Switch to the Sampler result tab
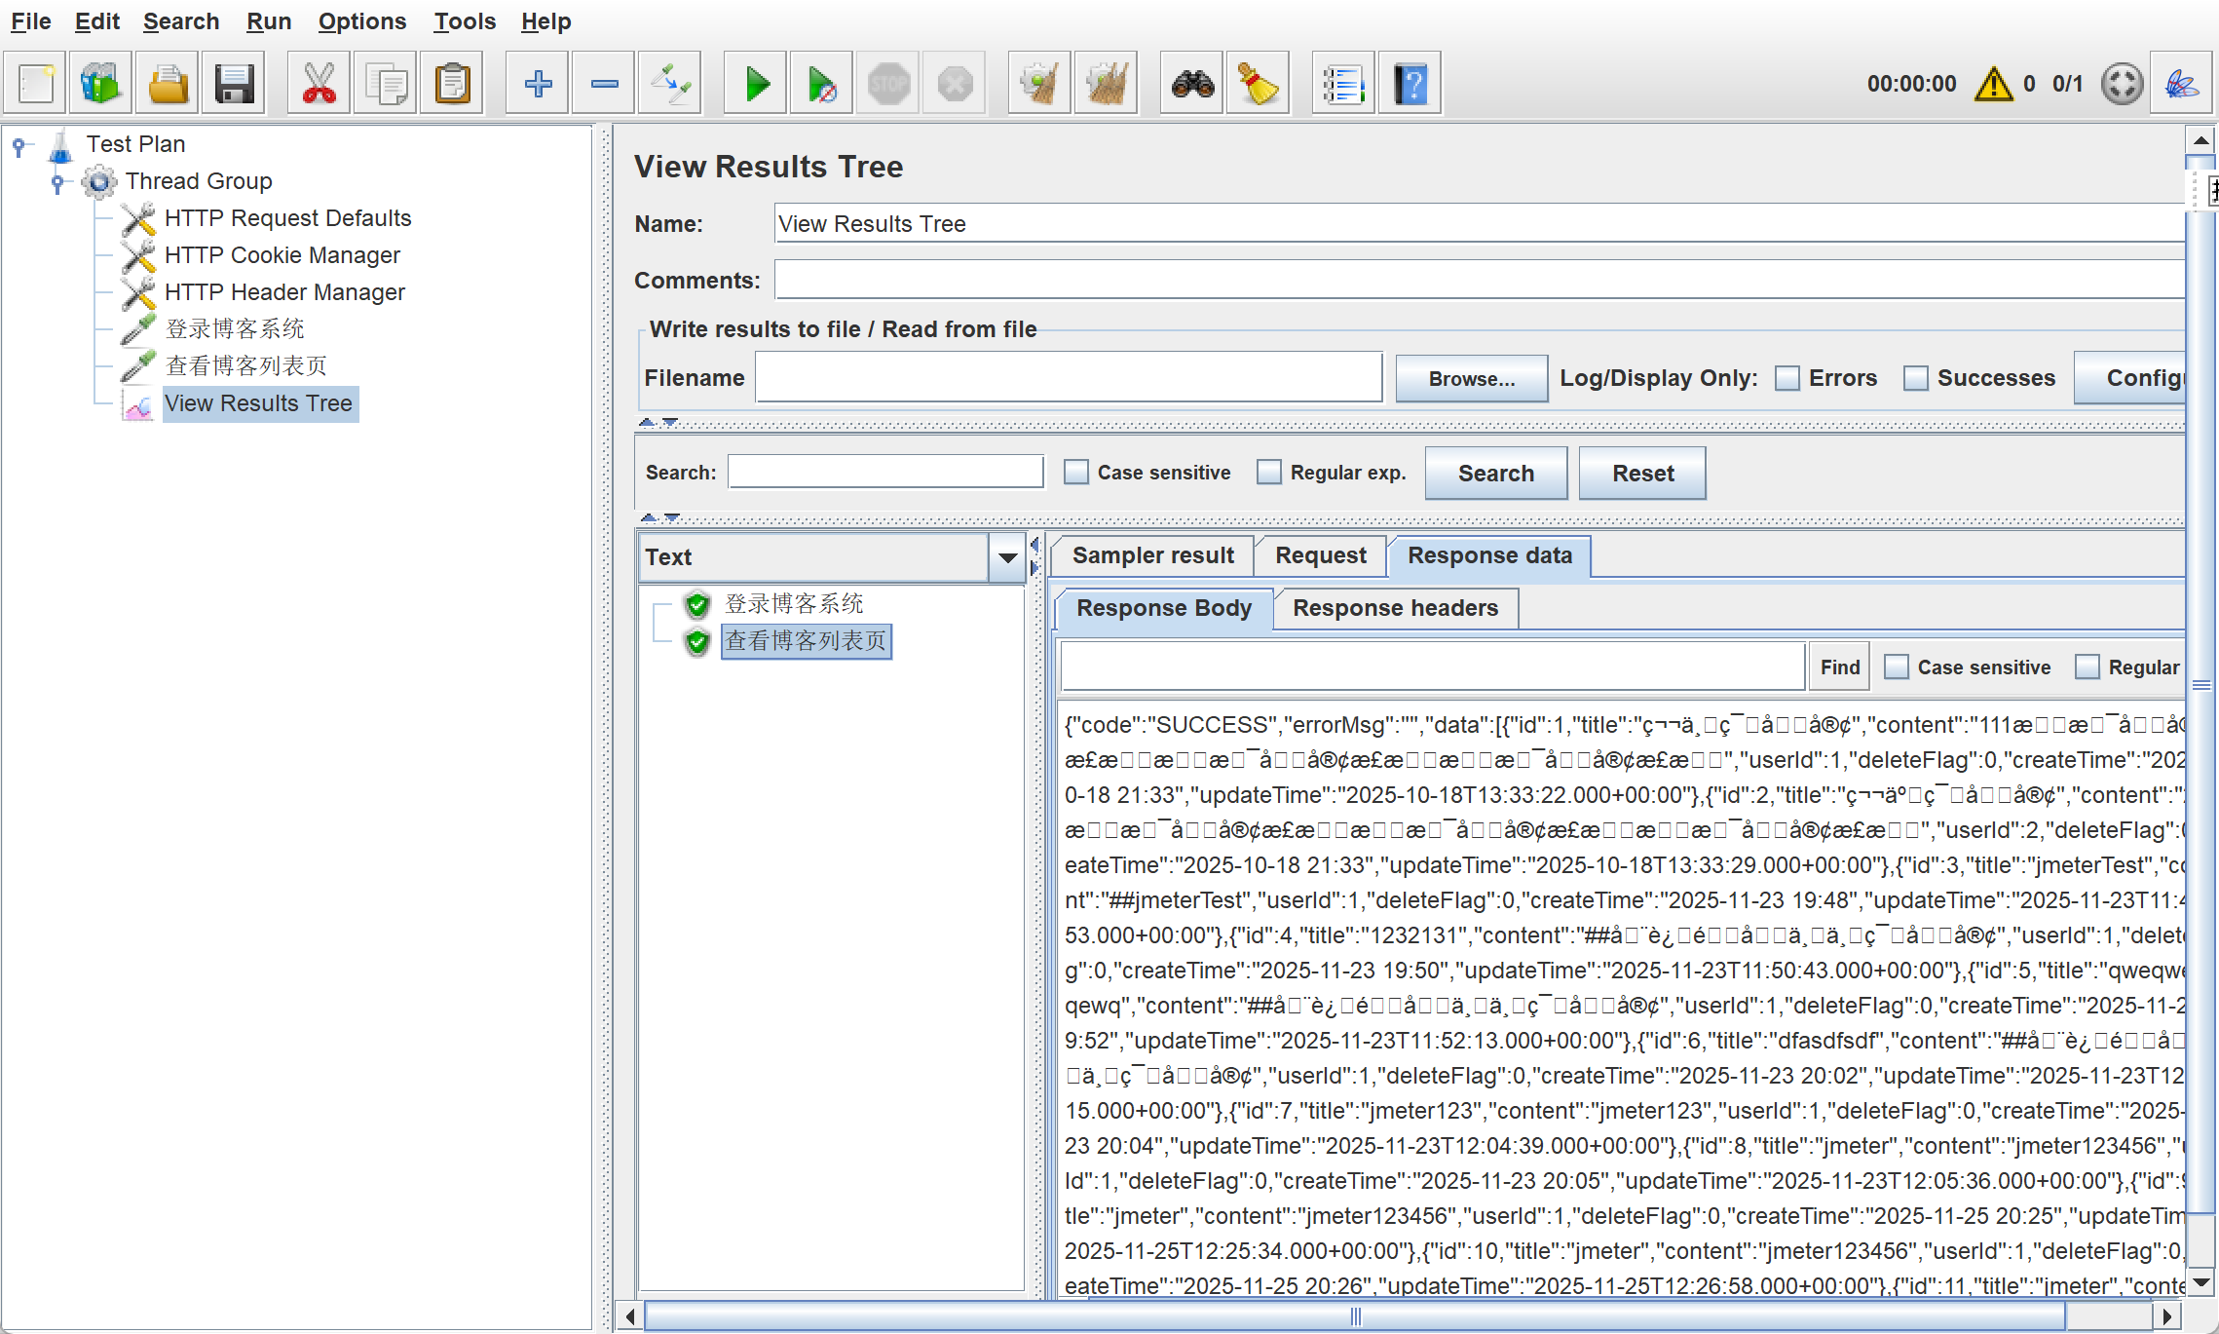Image resolution: width=2219 pixels, height=1334 pixels. 1152,555
